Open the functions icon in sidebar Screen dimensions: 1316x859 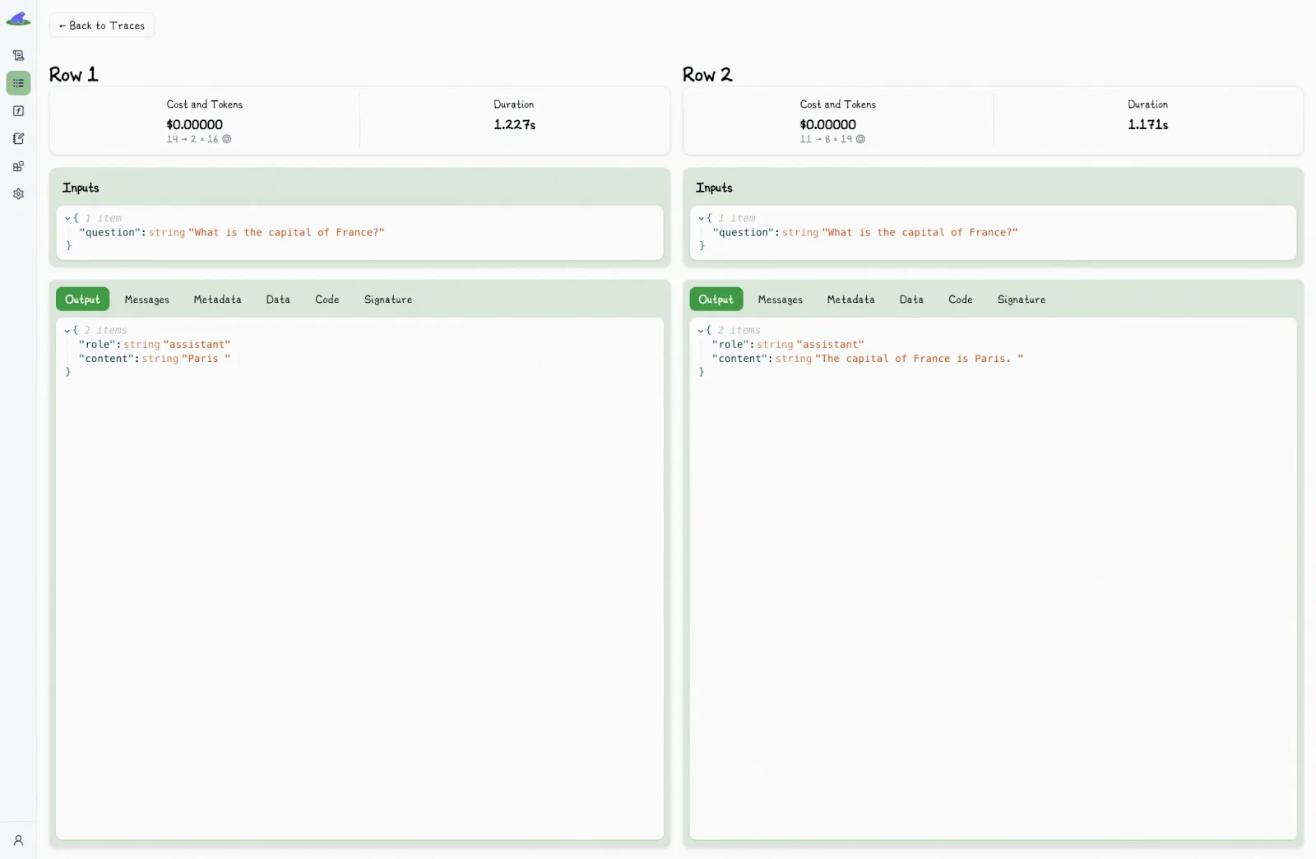18,111
